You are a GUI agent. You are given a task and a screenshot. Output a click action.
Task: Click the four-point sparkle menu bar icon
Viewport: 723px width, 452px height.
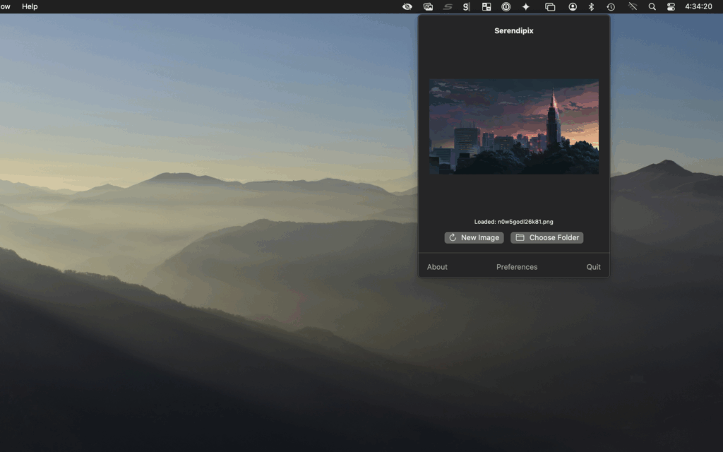coord(525,6)
